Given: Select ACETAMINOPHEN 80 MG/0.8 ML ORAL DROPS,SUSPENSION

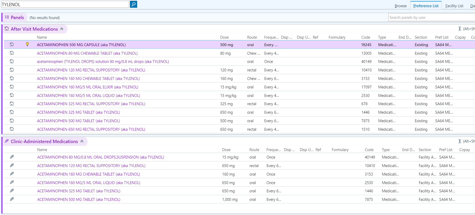Looking at the screenshot, I should (x=100, y=157).
